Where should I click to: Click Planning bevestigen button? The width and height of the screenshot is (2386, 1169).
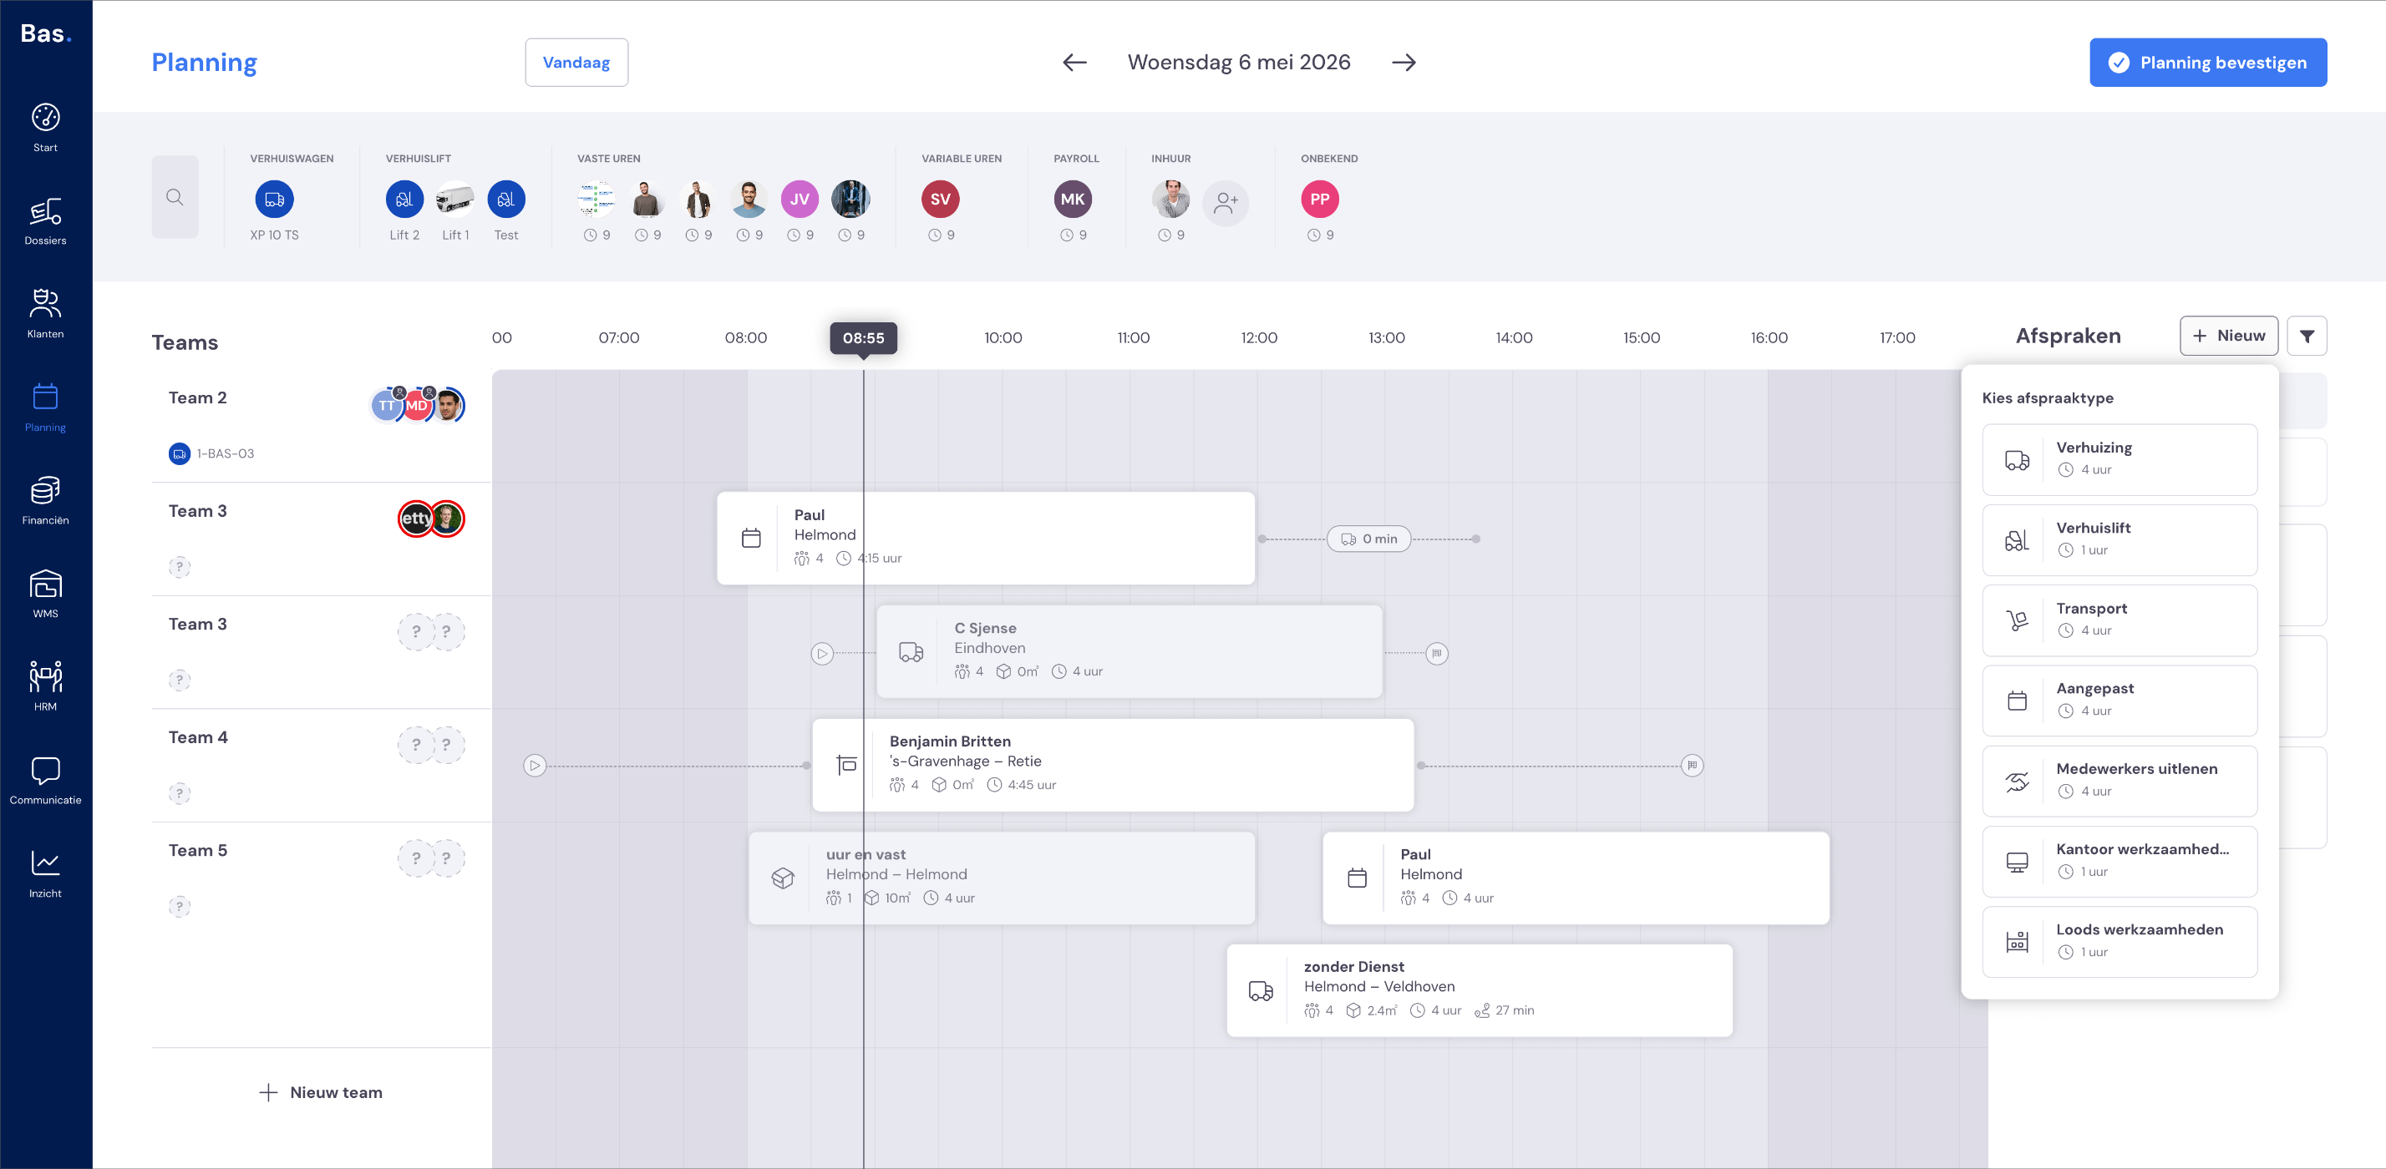[x=2208, y=62]
